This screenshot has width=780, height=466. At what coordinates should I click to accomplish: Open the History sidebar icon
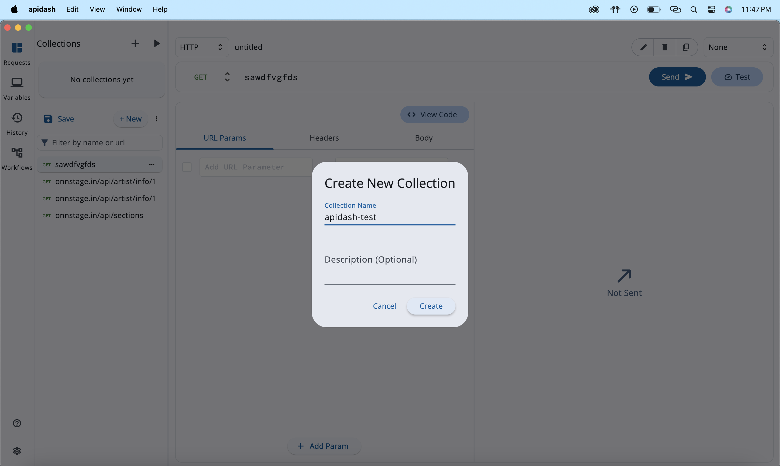click(17, 123)
